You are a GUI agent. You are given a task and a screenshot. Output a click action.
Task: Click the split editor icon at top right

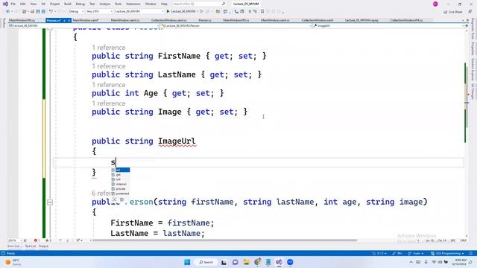coord(467,26)
